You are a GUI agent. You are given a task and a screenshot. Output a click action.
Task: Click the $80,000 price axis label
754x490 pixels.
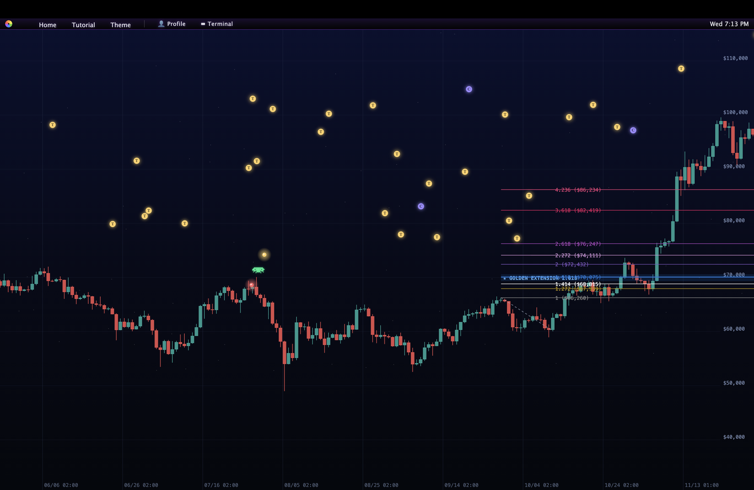coord(734,220)
